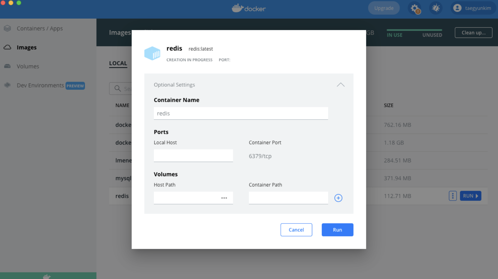The width and height of the screenshot is (498, 279).
Task: Click the redis container image icon
Action: 152,53
